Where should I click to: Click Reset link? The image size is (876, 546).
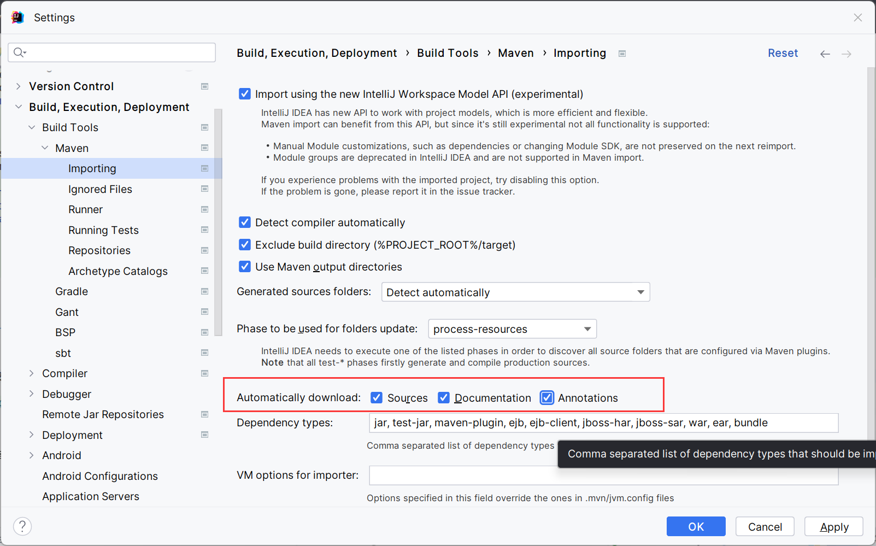point(783,53)
